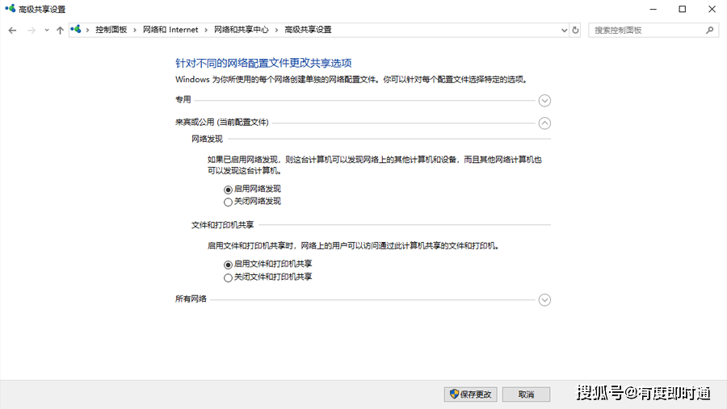Maximize the 高级共享设置 window
The width and height of the screenshot is (727, 409).
683,9
